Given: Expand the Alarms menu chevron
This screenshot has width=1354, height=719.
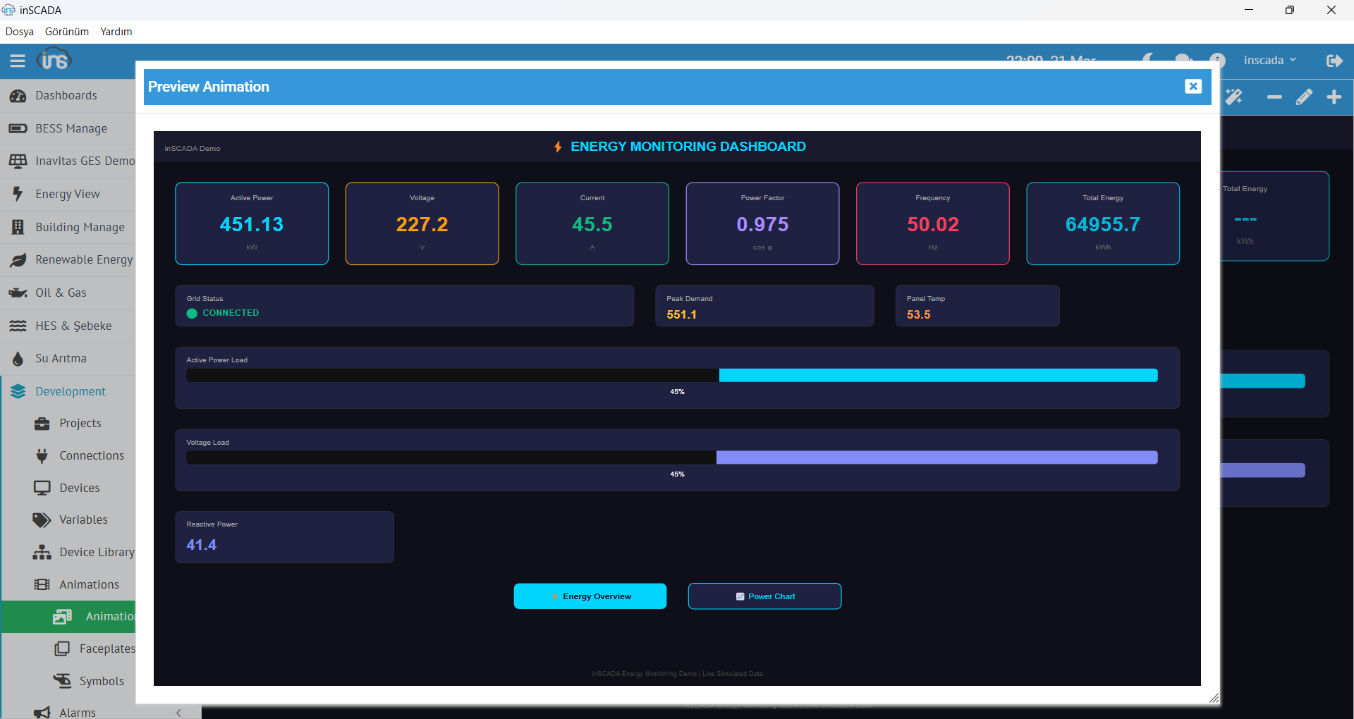Looking at the screenshot, I should (178, 713).
